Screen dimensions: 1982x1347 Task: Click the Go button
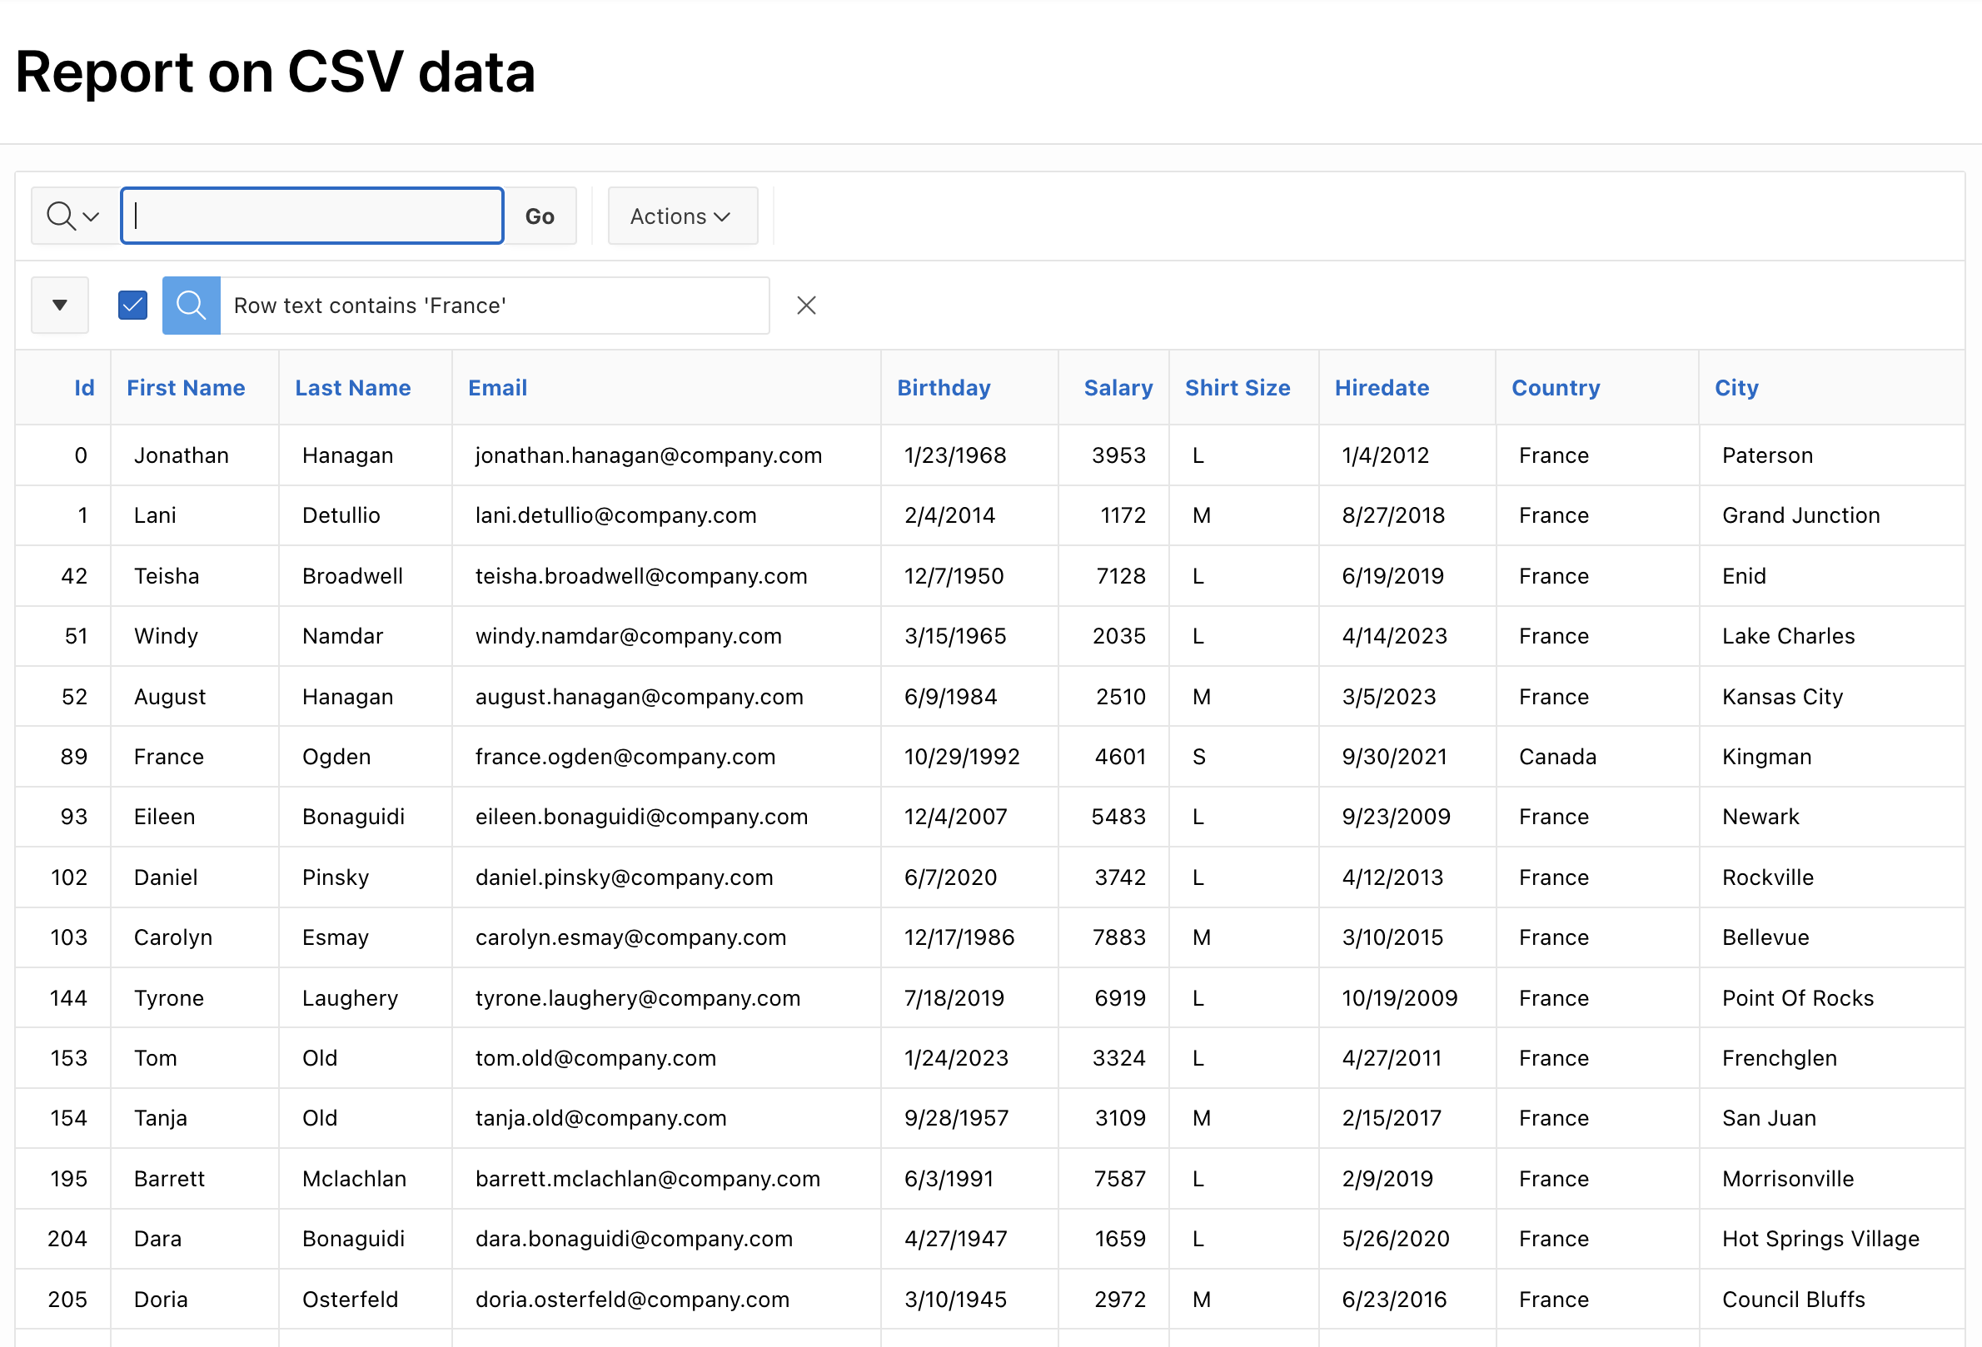[539, 216]
